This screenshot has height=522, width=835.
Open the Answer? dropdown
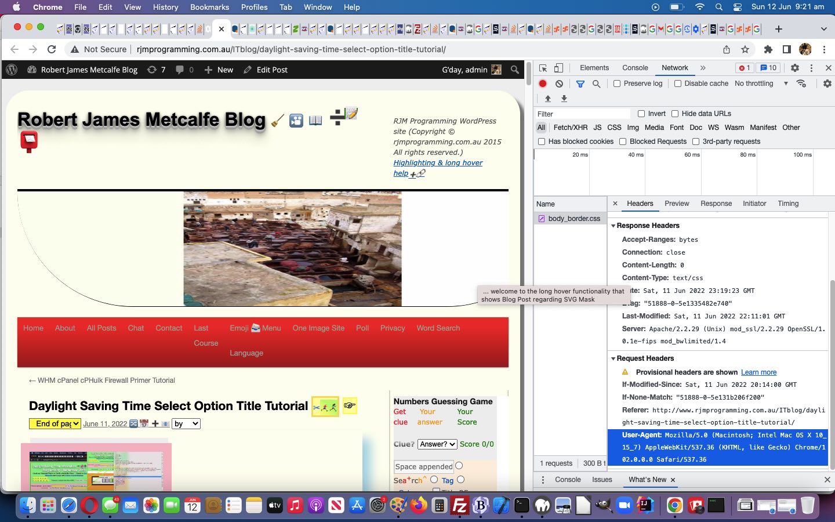(437, 444)
